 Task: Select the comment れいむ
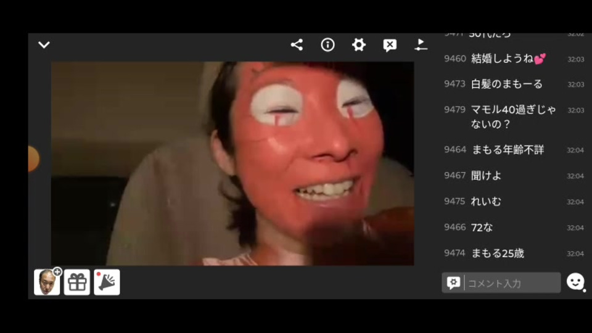(x=486, y=201)
